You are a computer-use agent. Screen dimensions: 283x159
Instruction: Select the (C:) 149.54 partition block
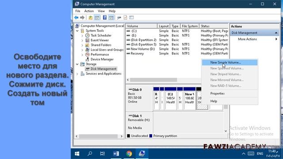[x=170, y=98]
